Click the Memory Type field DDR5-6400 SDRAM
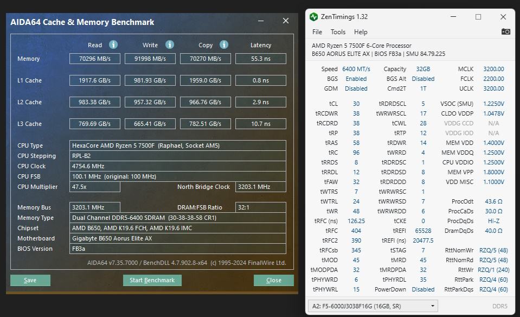The width and height of the screenshot is (520, 317). click(x=178, y=218)
